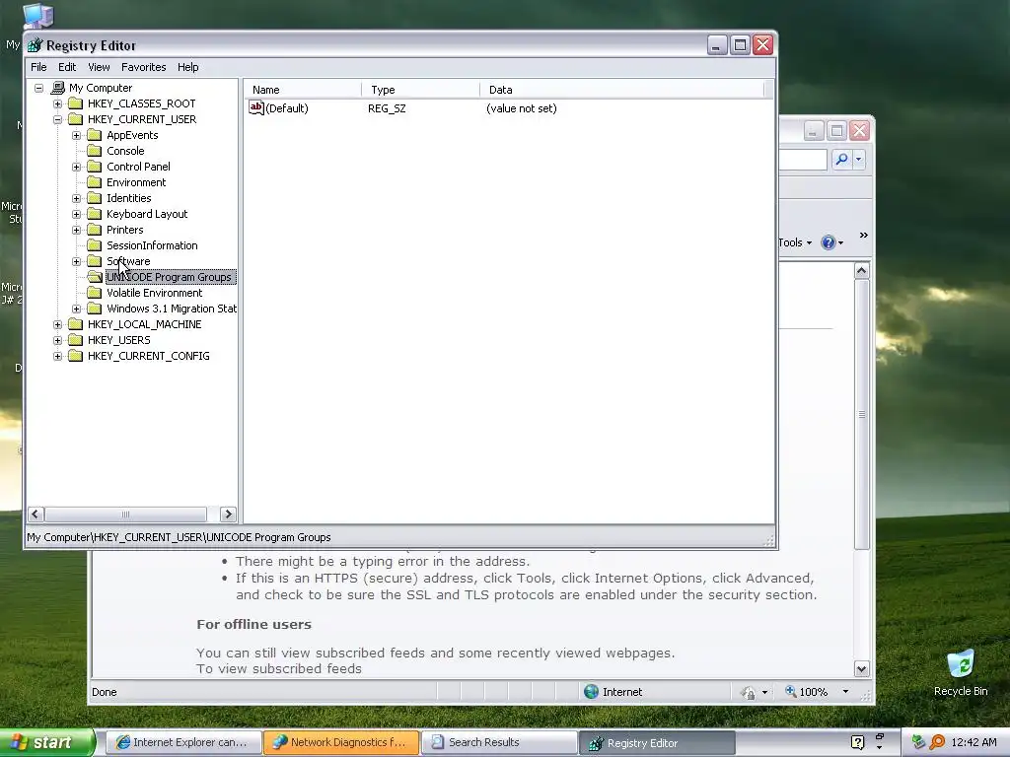1010x757 pixels.
Task: Click the Volatile Environment folder icon
Action: click(x=95, y=292)
